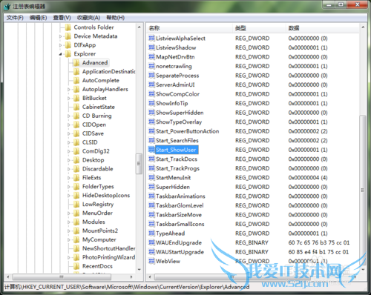Expand the Device Metadata tree node

tap(60, 36)
